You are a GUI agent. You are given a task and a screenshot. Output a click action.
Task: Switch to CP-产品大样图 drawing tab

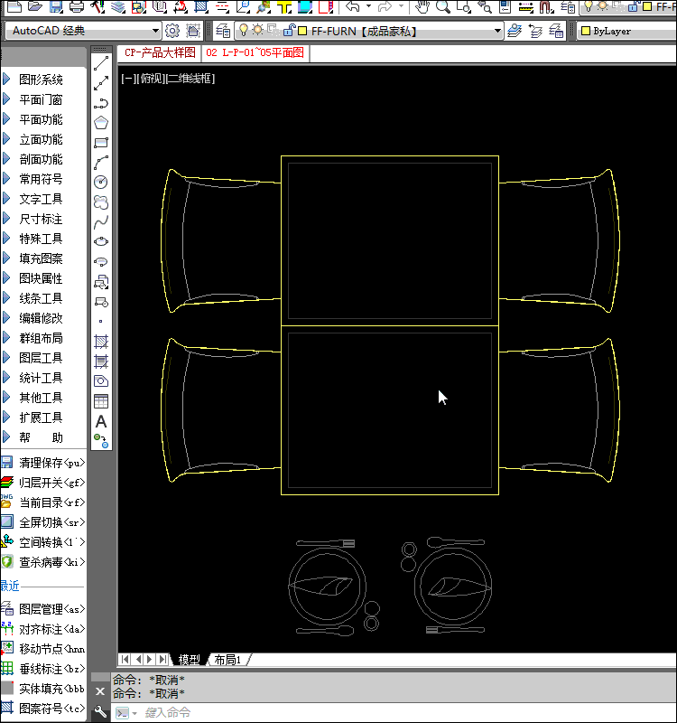click(x=160, y=52)
